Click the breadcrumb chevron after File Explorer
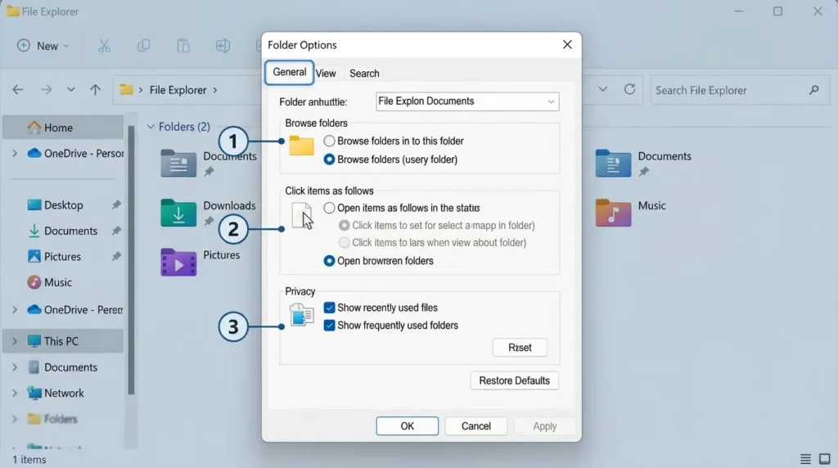The image size is (838, 468). tap(215, 90)
